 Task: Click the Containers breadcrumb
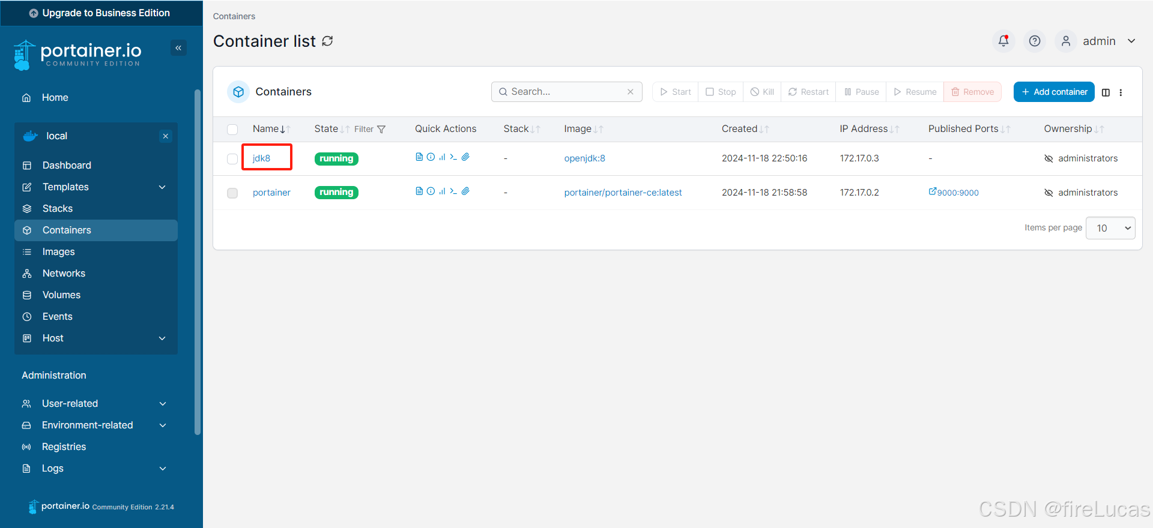[x=234, y=16]
